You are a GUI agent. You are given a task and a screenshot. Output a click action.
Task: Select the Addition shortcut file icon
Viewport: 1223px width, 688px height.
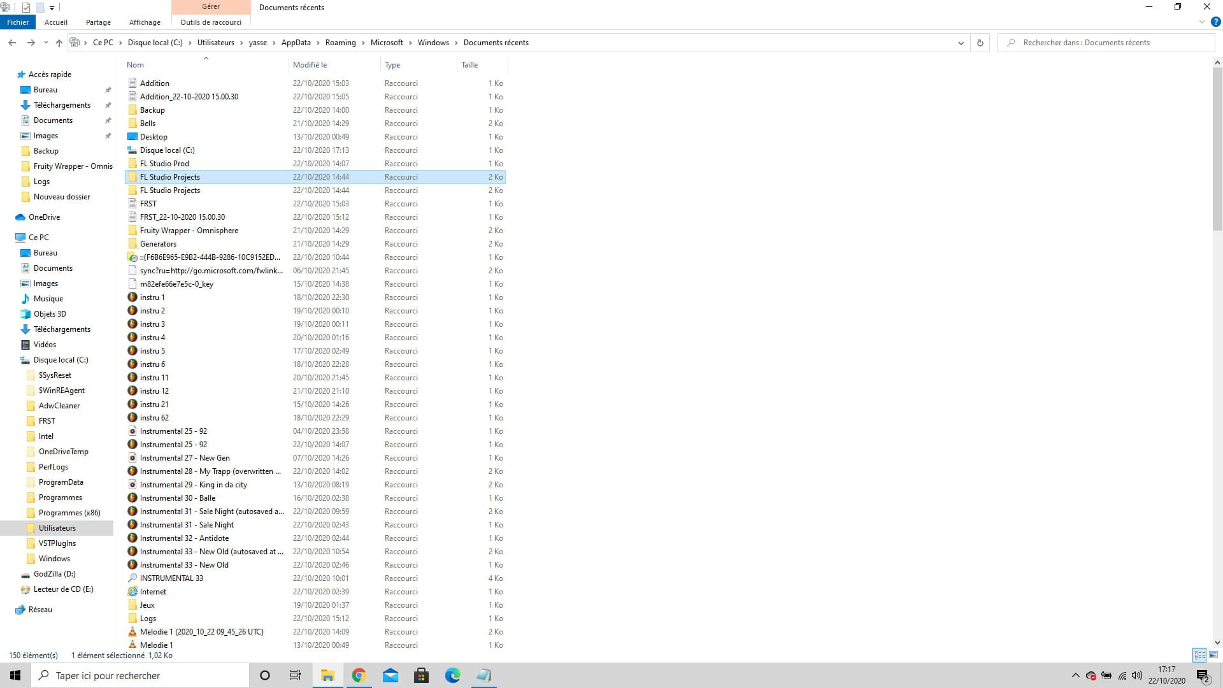click(x=132, y=83)
